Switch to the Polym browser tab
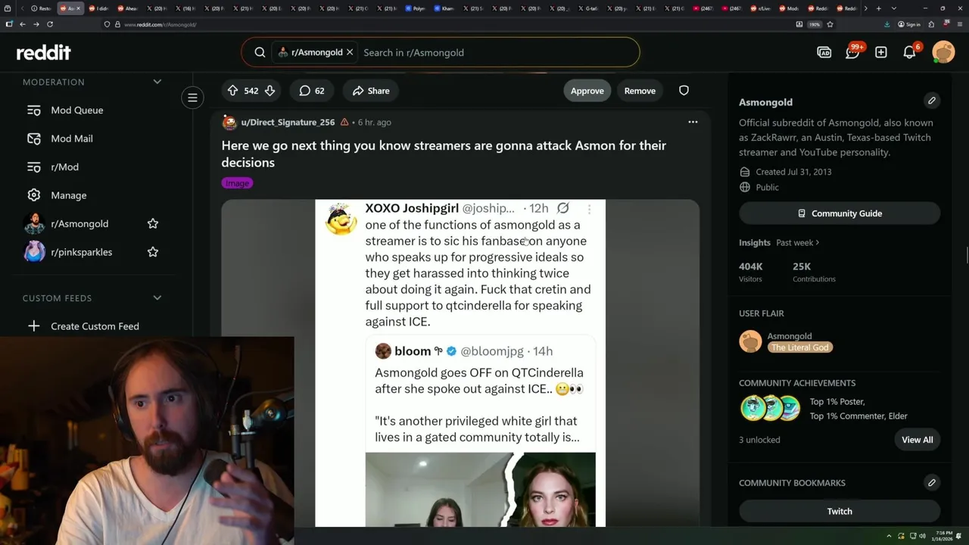The image size is (969, 545). [416, 8]
